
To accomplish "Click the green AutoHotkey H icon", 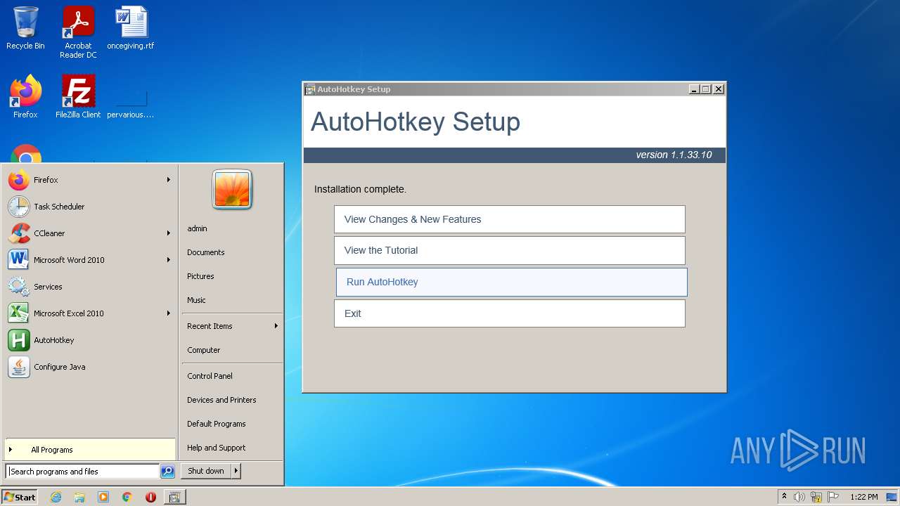I will [19, 340].
